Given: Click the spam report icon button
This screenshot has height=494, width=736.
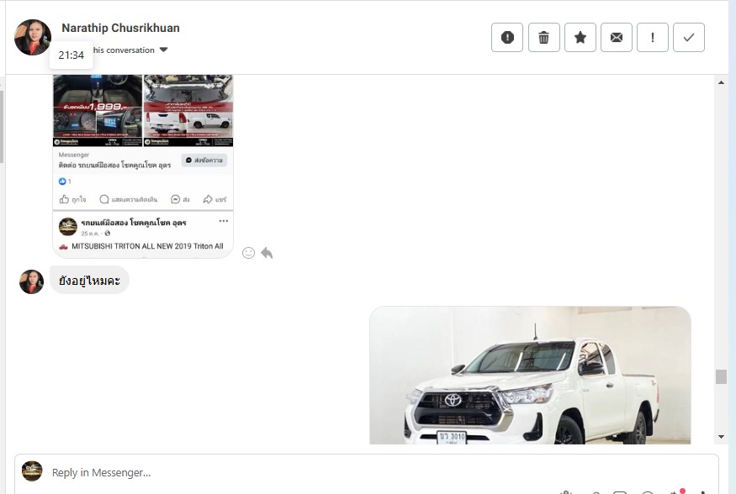Looking at the screenshot, I should pos(507,38).
